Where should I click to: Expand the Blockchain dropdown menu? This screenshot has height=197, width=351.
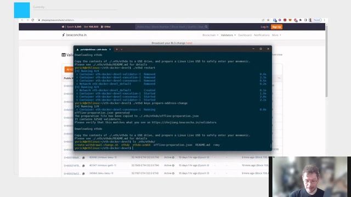[x=210, y=35]
